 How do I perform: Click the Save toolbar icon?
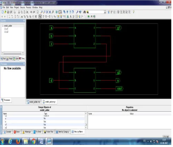coord(8,12)
